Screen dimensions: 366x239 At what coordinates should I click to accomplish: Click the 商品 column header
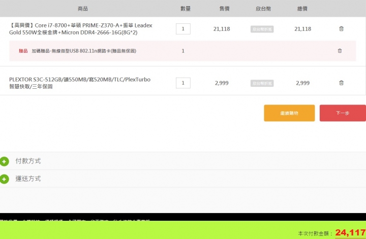[x=83, y=9]
